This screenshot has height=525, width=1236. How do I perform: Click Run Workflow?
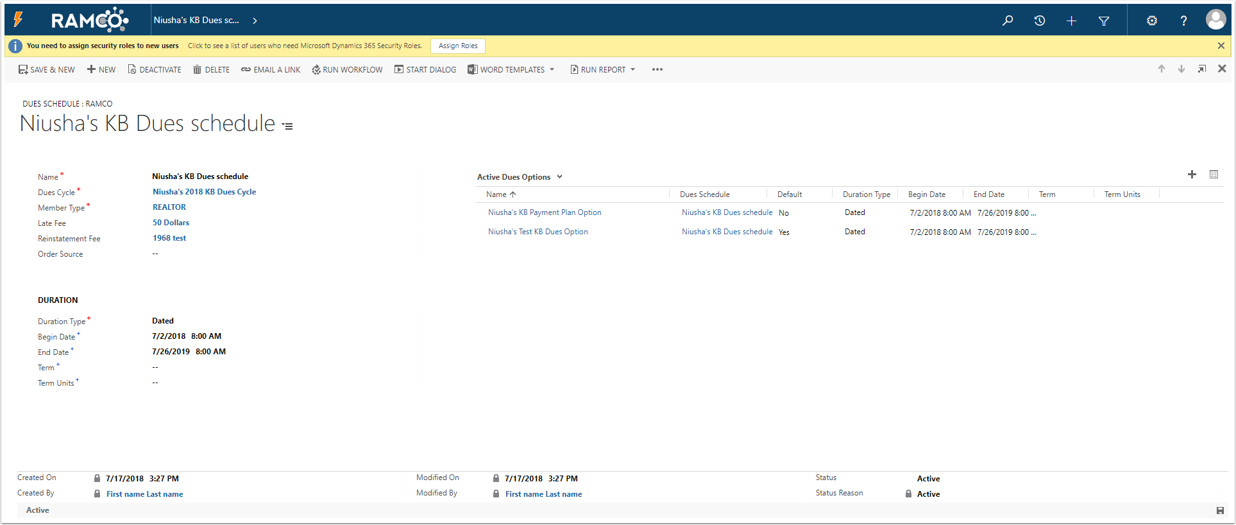tap(347, 69)
